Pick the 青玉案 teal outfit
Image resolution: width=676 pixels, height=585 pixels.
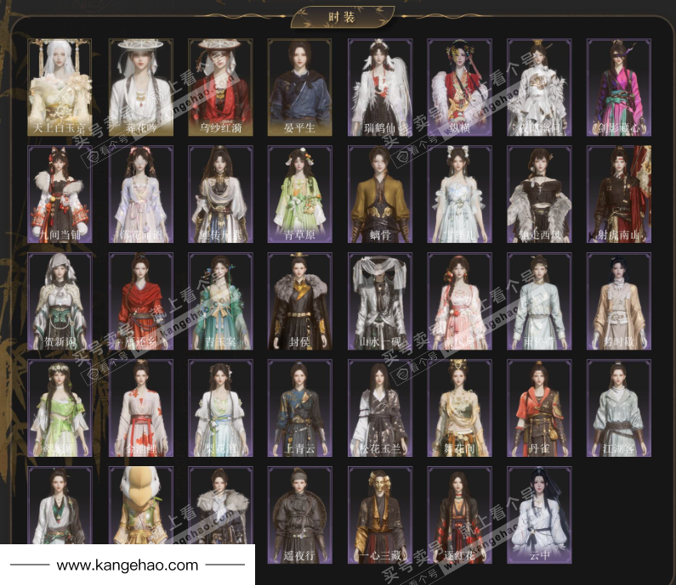point(219,301)
